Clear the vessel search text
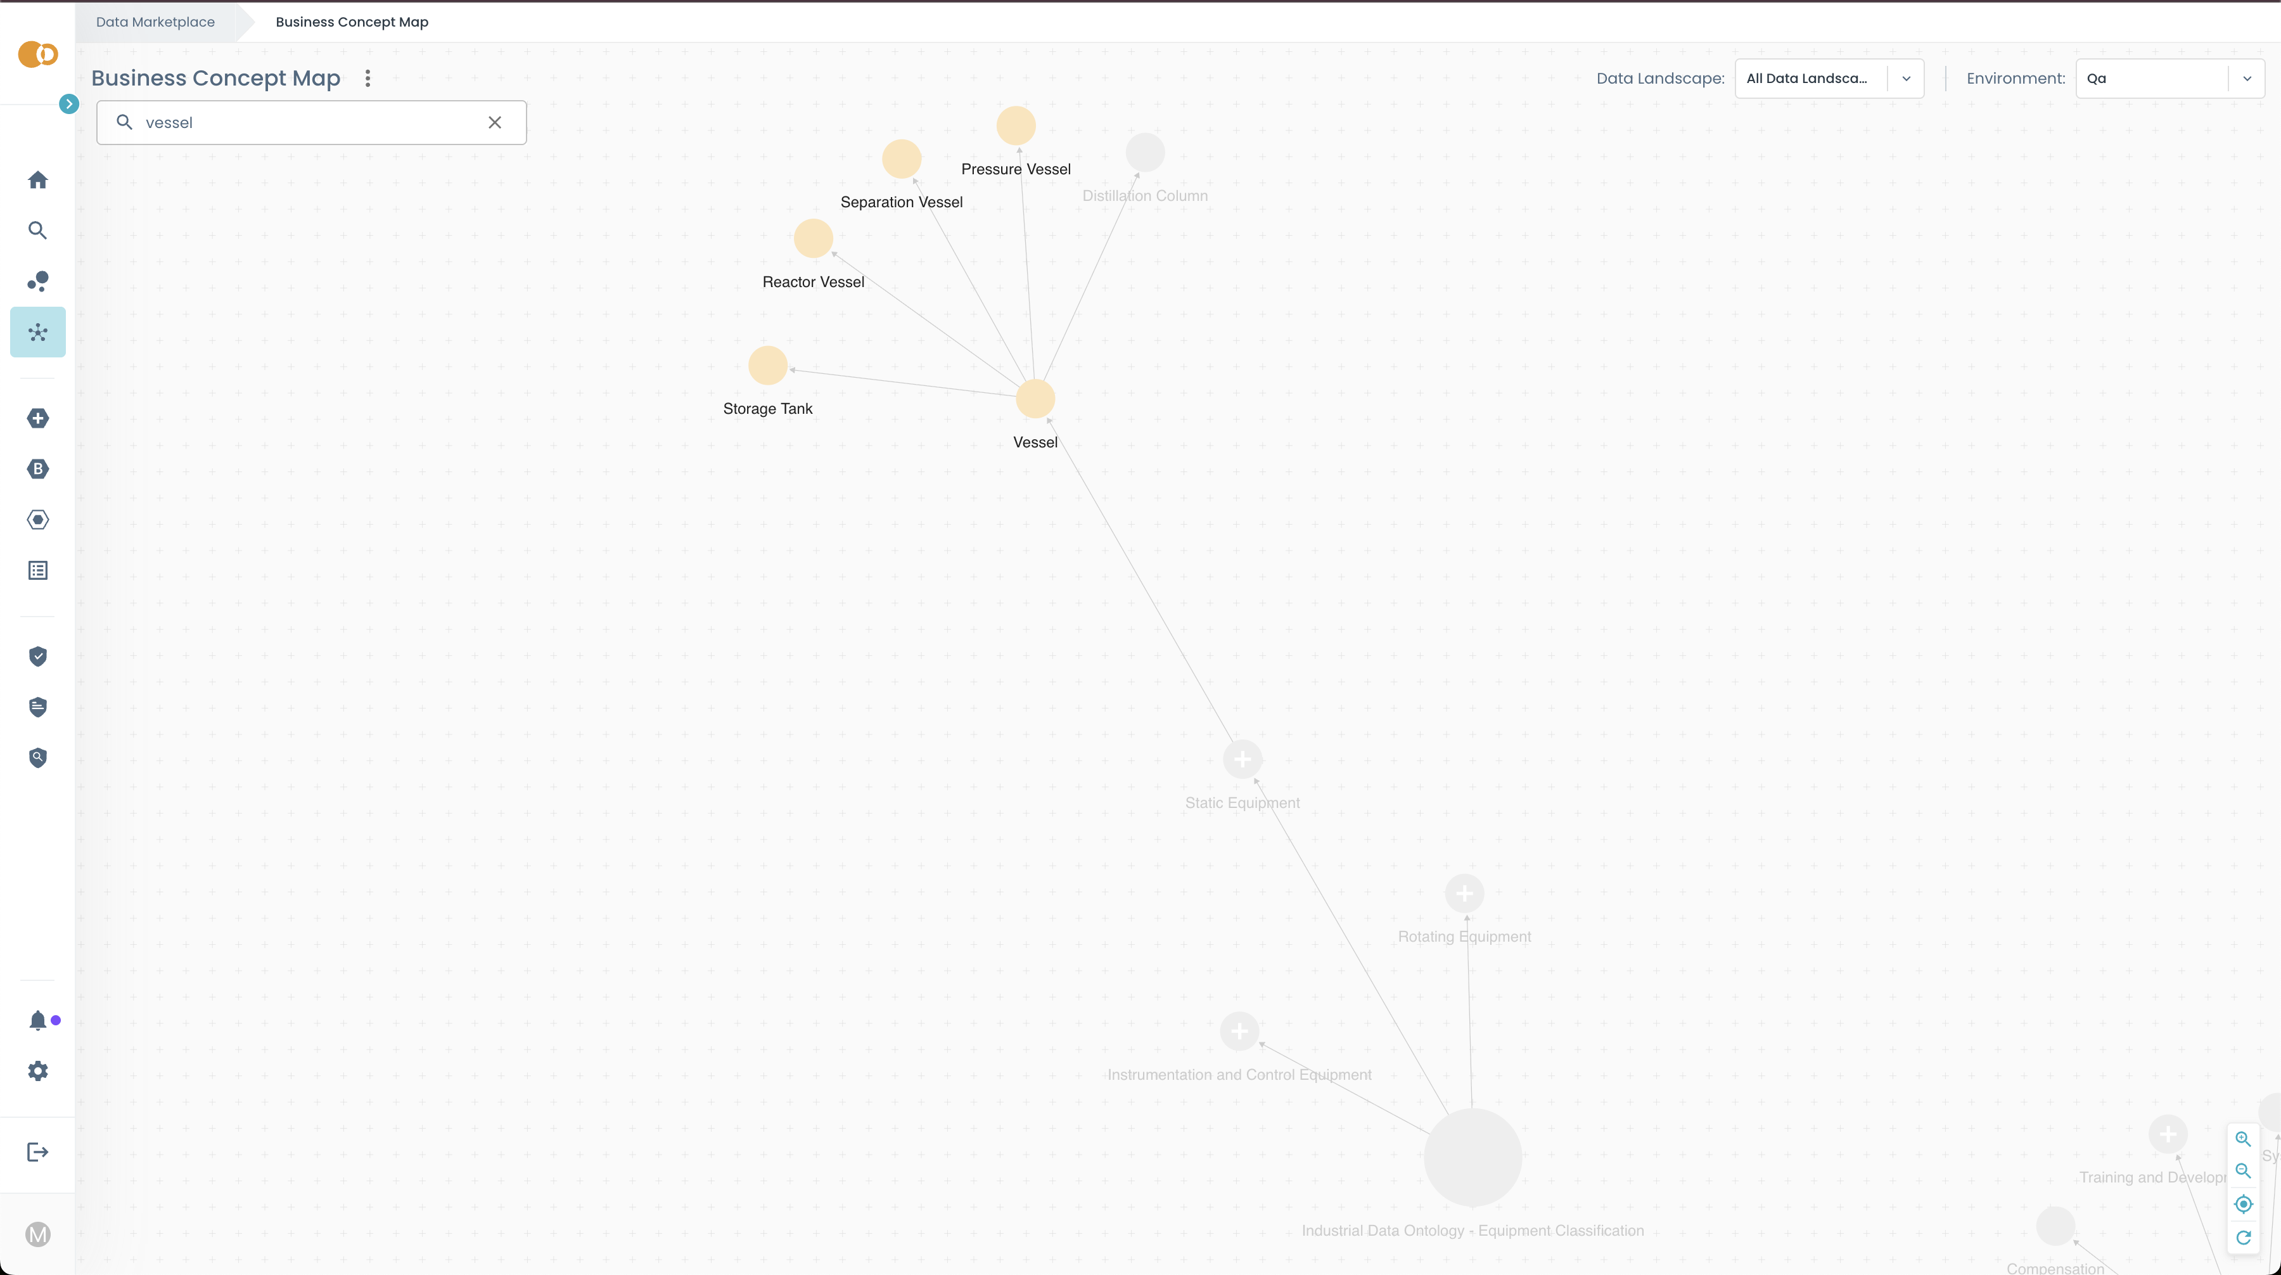Screen dimensions: 2281x1275 pos(494,122)
